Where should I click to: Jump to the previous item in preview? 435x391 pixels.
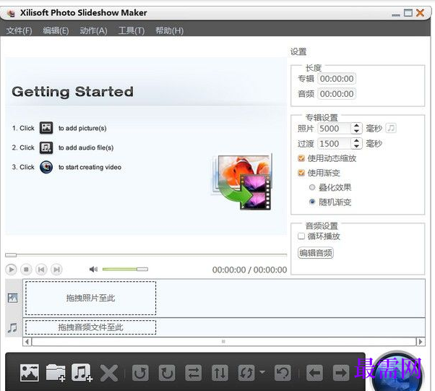pos(41,270)
